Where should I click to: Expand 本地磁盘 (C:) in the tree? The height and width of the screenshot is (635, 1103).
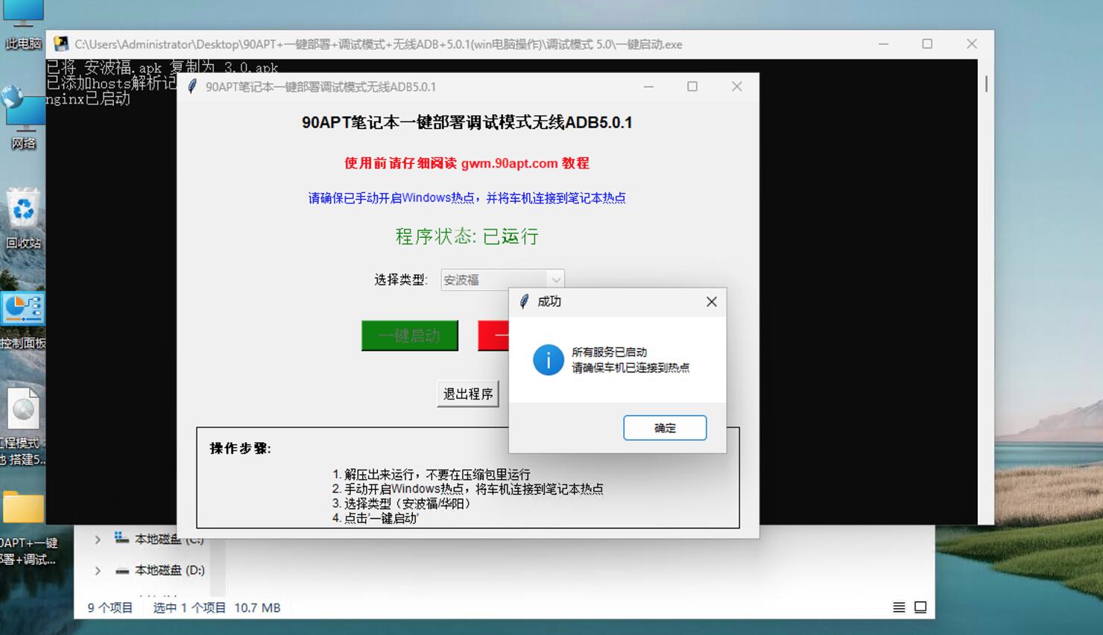pos(96,538)
